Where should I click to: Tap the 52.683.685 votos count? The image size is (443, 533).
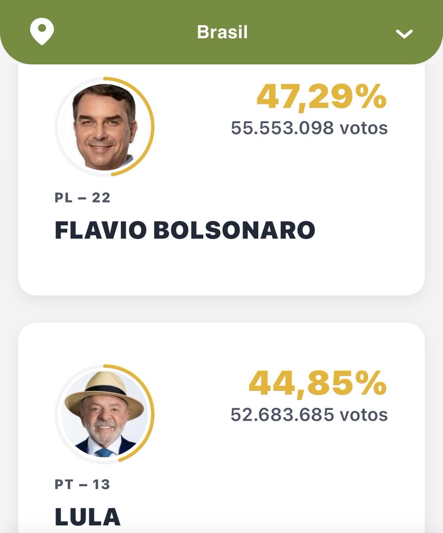[309, 414]
